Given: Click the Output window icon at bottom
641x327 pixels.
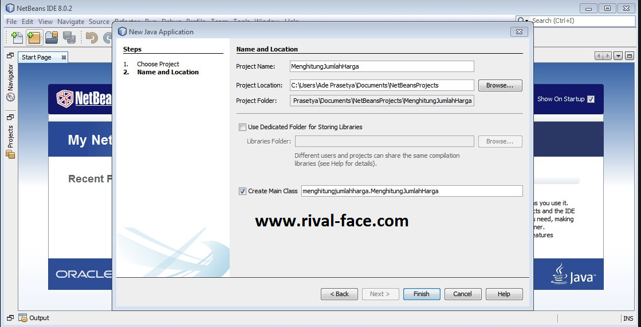Looking at the screenshot, I should 23,318.
